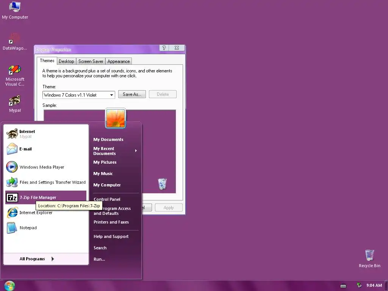388x291 pixels.
Task: Open Notepad from Start menu
Action: pos(46,228)
